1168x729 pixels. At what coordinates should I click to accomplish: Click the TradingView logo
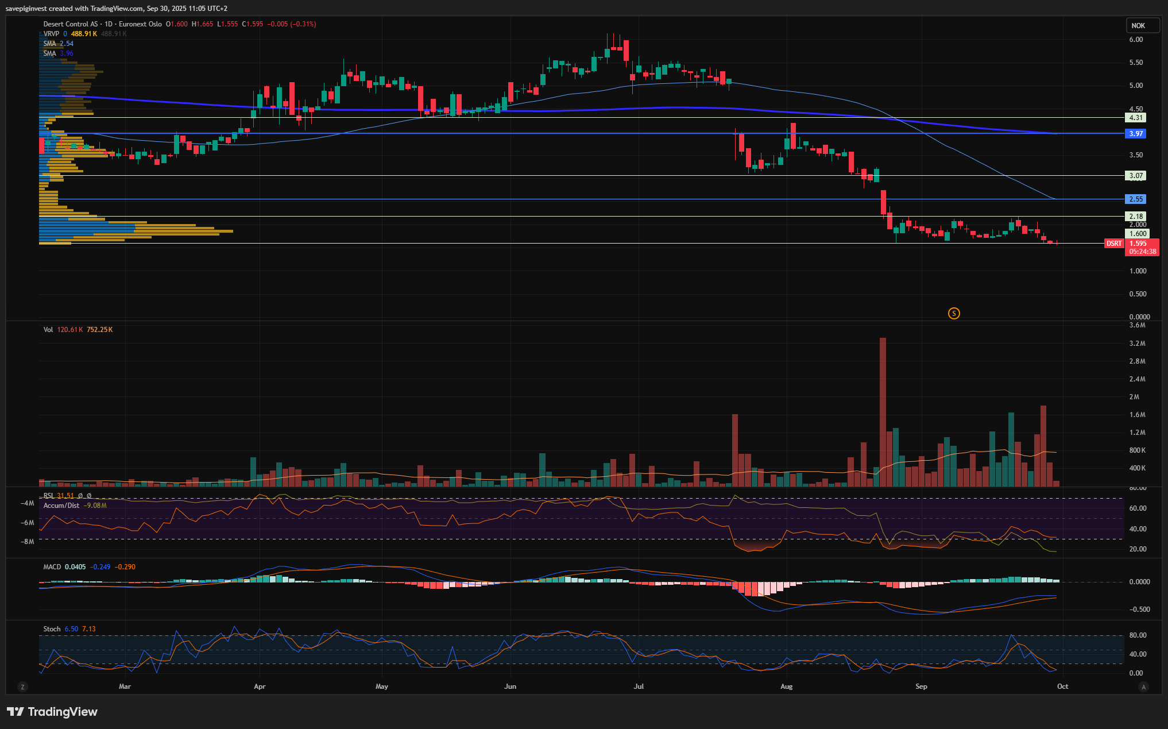click(x=52, y=712)
